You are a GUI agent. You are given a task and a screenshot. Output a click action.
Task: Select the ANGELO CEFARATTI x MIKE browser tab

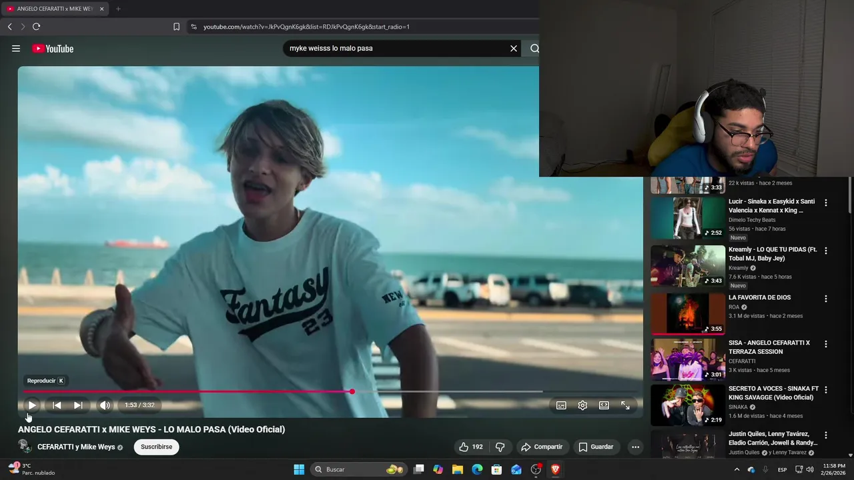click(x=53, y=9)
